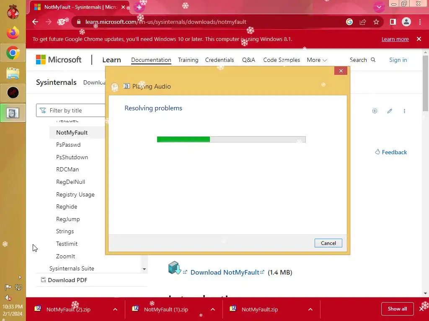Open the article more options dots
The image size is (429, 321).
(404, 111)
